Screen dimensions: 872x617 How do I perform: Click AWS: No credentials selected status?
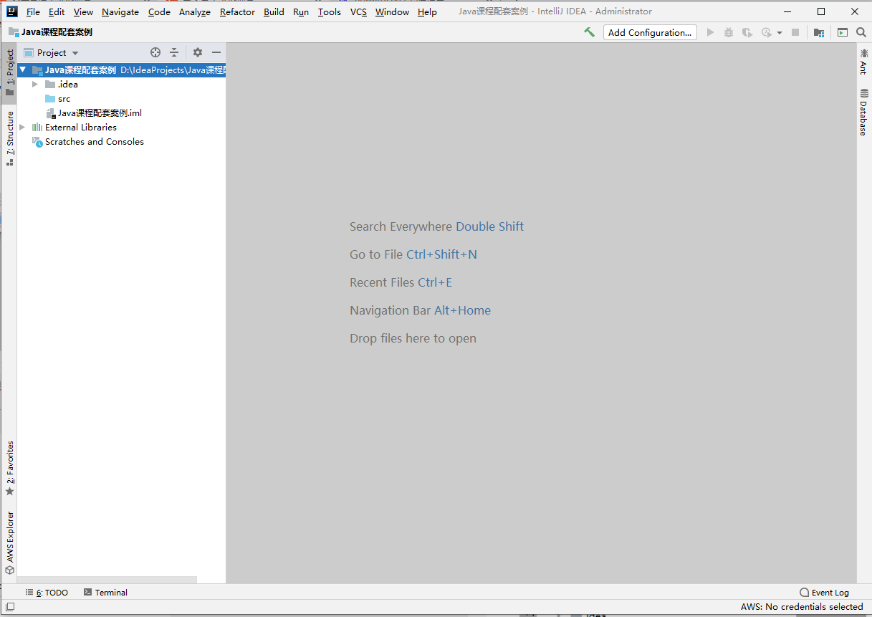pos(802,607)
